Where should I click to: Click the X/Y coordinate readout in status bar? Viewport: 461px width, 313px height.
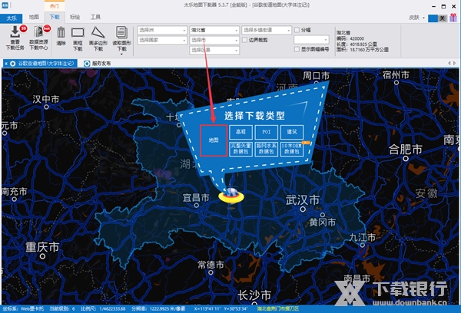[x=221, y=308]
